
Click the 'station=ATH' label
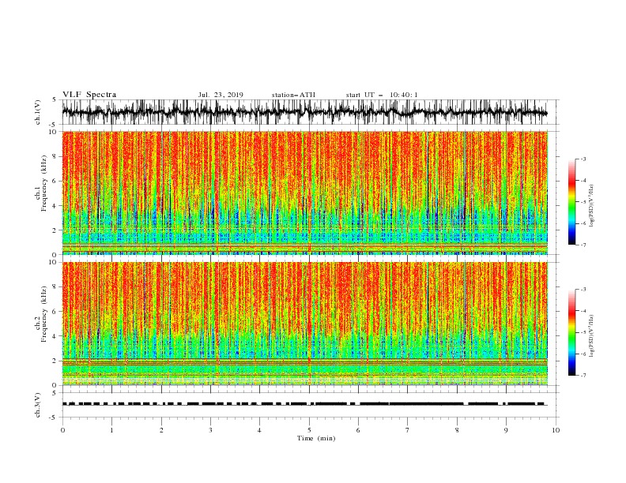pos(293,95)
